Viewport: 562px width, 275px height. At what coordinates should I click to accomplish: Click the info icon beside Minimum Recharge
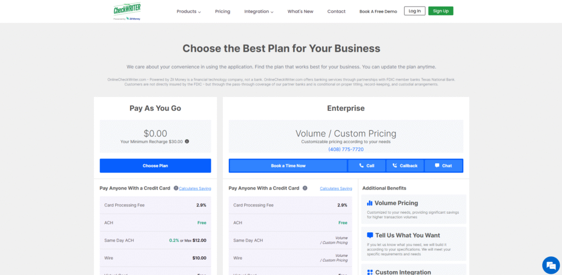pyautogui.click(x=187, y=141)
